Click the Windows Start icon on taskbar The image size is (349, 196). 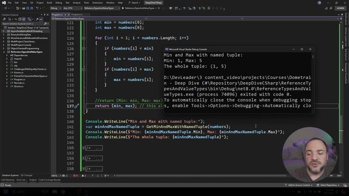tap(5, 192)
